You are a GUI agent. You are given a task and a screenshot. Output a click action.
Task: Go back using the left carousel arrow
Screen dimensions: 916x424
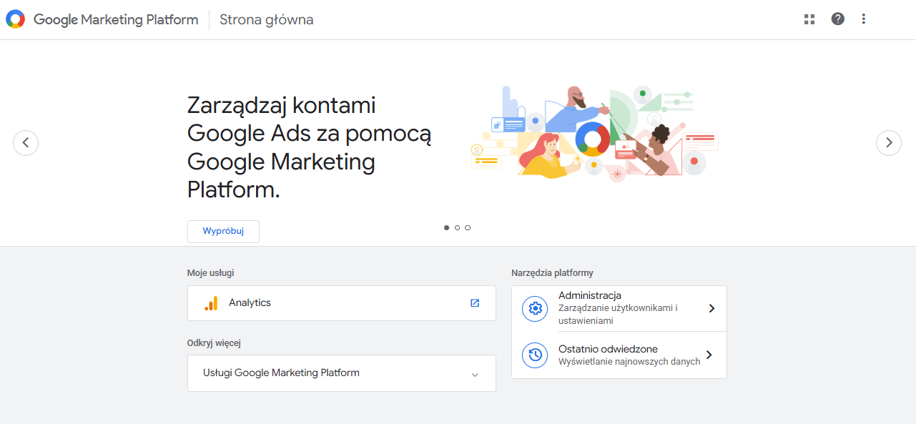pyautogui.click(x=26, y=142)
